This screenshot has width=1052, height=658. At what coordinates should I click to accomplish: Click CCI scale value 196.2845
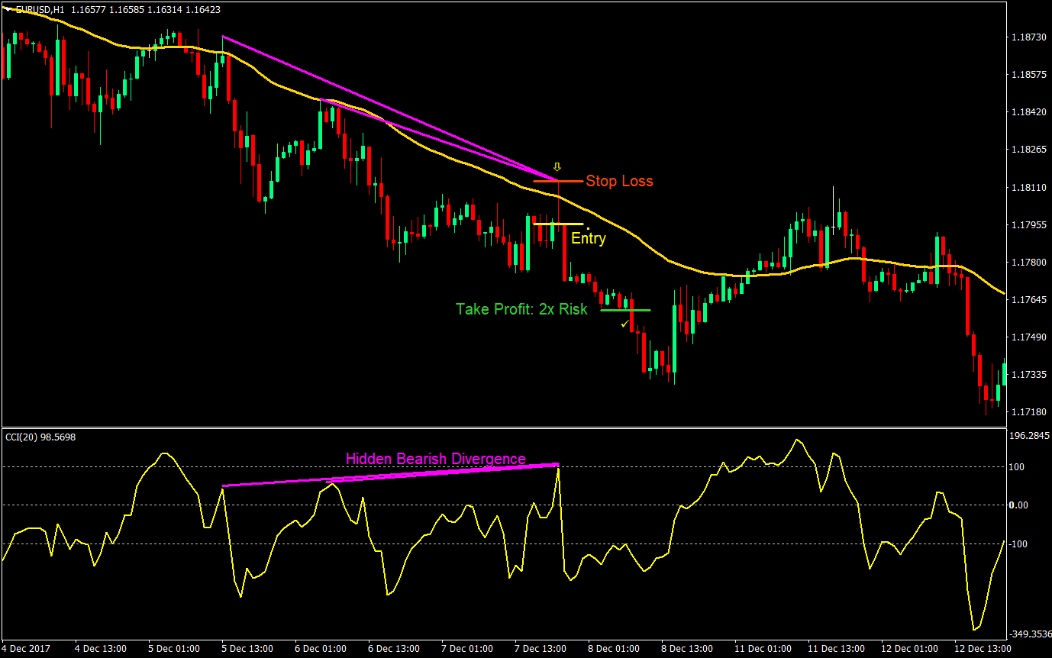[x=1028, y=437]
